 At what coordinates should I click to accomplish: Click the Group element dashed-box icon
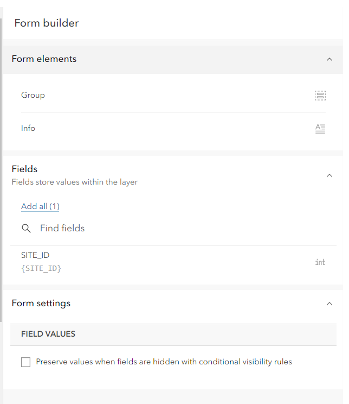click(320, 96)
